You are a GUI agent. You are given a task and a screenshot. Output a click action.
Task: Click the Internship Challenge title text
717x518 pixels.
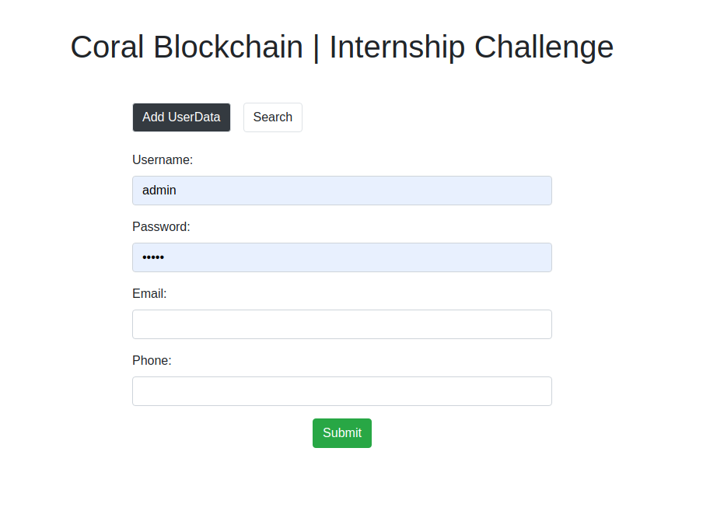tap(471, 47)
